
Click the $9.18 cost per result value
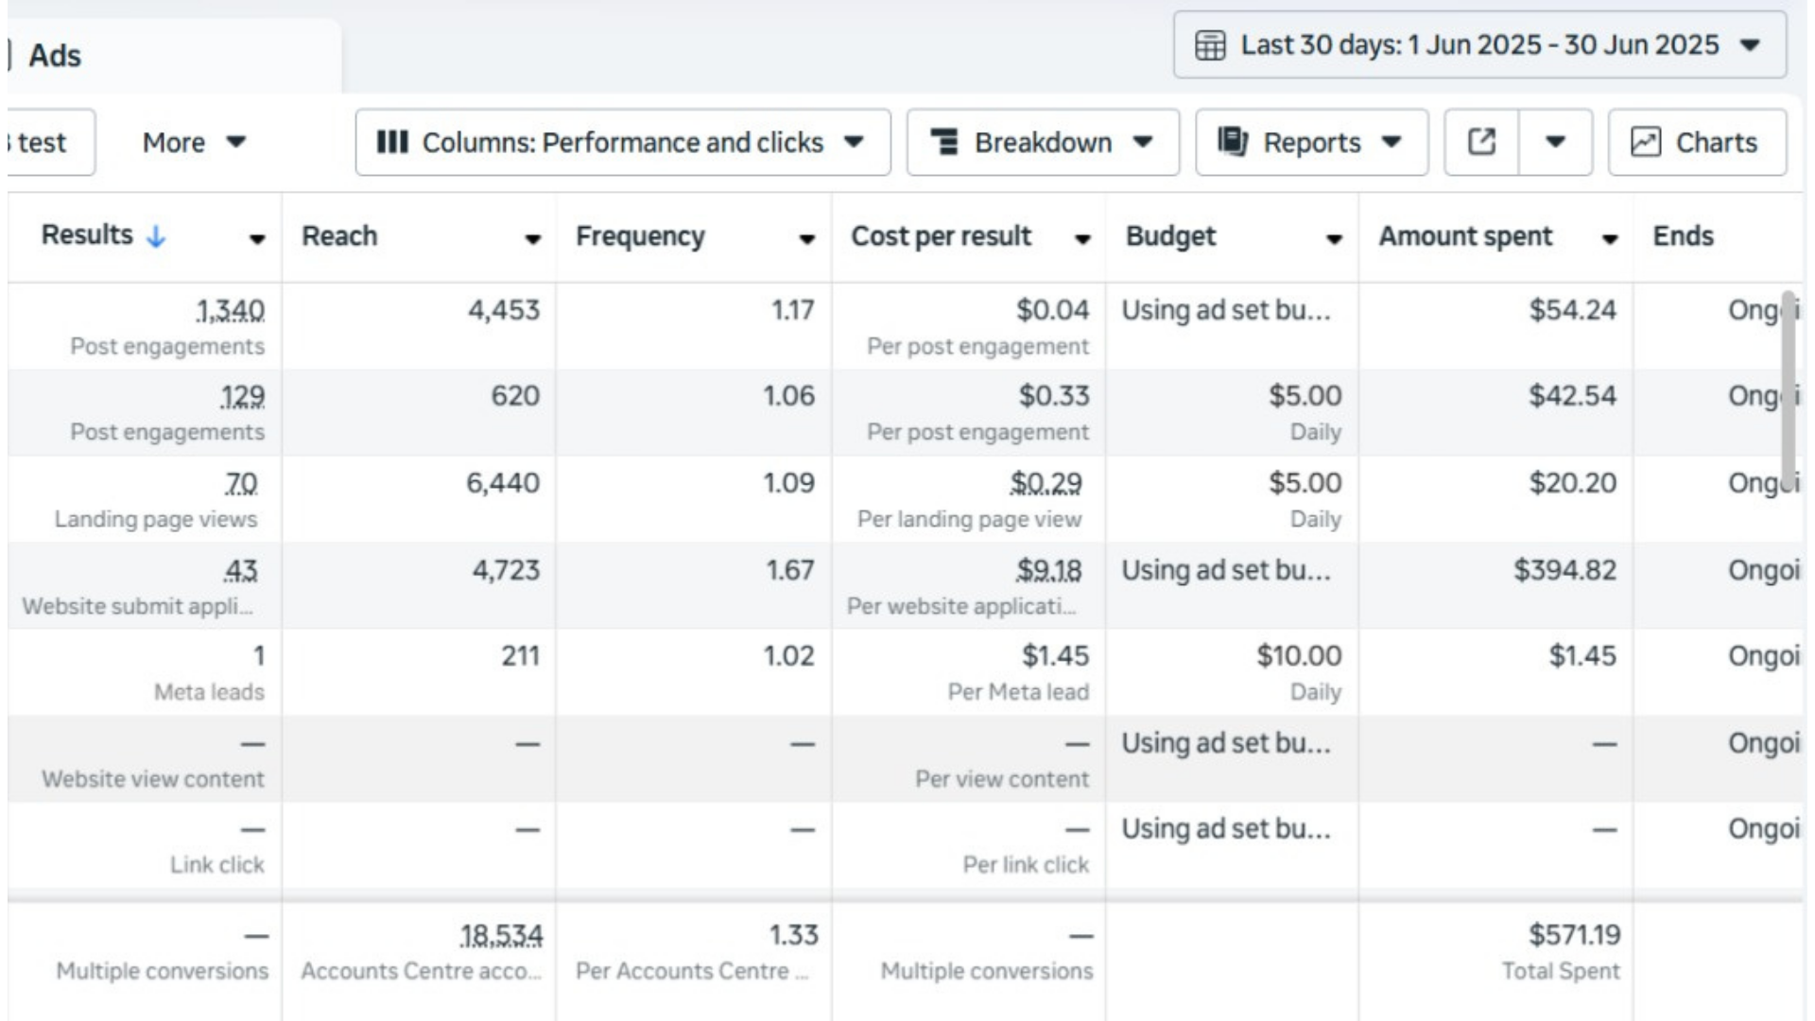tap(1048, 570)
